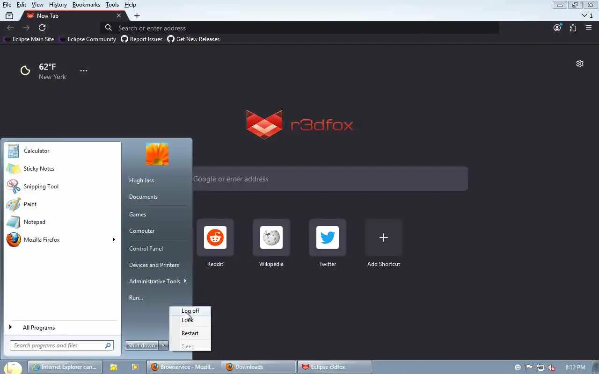Viewport: 599px width, 374px height.
Task: Expand Administrative Tools submenu
Action: pos(157,281)
